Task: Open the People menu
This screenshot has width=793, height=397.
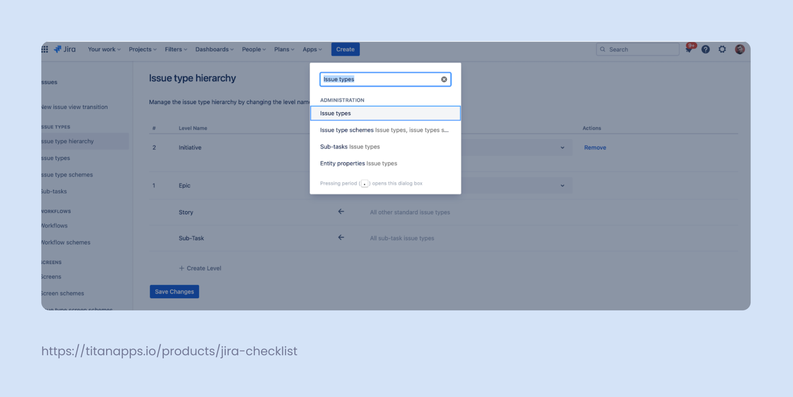Action: click(x=253, y=49)
